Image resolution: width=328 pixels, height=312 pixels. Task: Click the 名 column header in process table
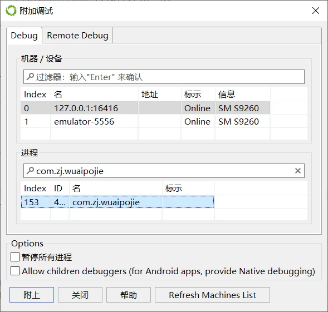pos(116,189)
